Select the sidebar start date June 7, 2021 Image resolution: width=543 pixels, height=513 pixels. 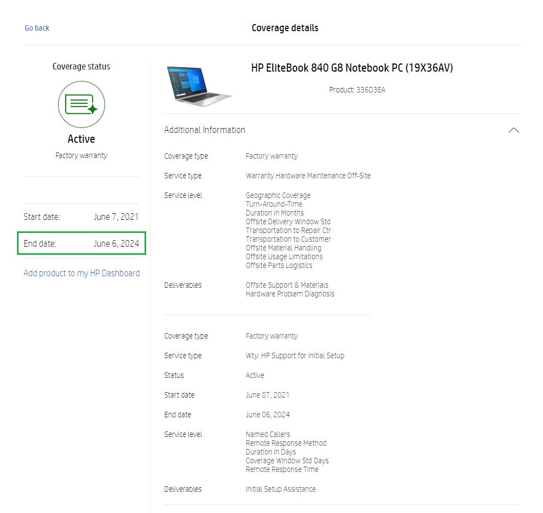pos(116,217)
